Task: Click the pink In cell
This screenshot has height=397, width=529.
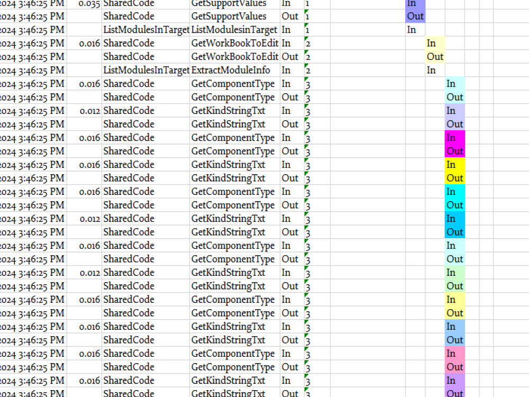Action: point(455,354)
